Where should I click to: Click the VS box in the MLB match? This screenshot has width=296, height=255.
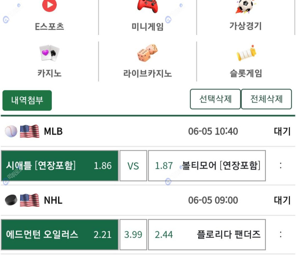click(x=133, y=166)
